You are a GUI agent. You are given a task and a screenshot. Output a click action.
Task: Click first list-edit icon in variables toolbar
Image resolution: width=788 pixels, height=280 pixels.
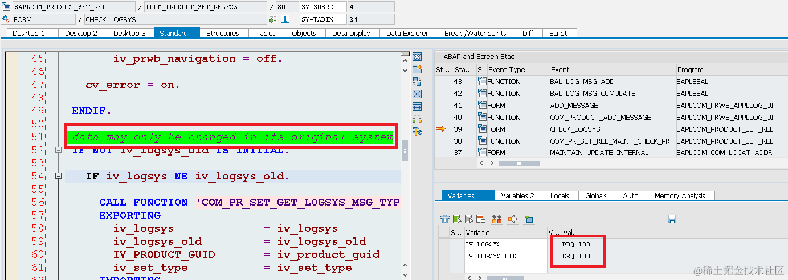[x=457, y=219]
